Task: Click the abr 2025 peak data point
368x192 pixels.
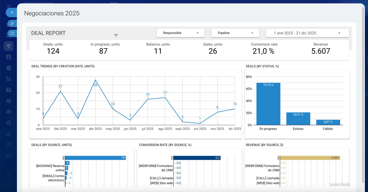Action: (x=95, y=80)
